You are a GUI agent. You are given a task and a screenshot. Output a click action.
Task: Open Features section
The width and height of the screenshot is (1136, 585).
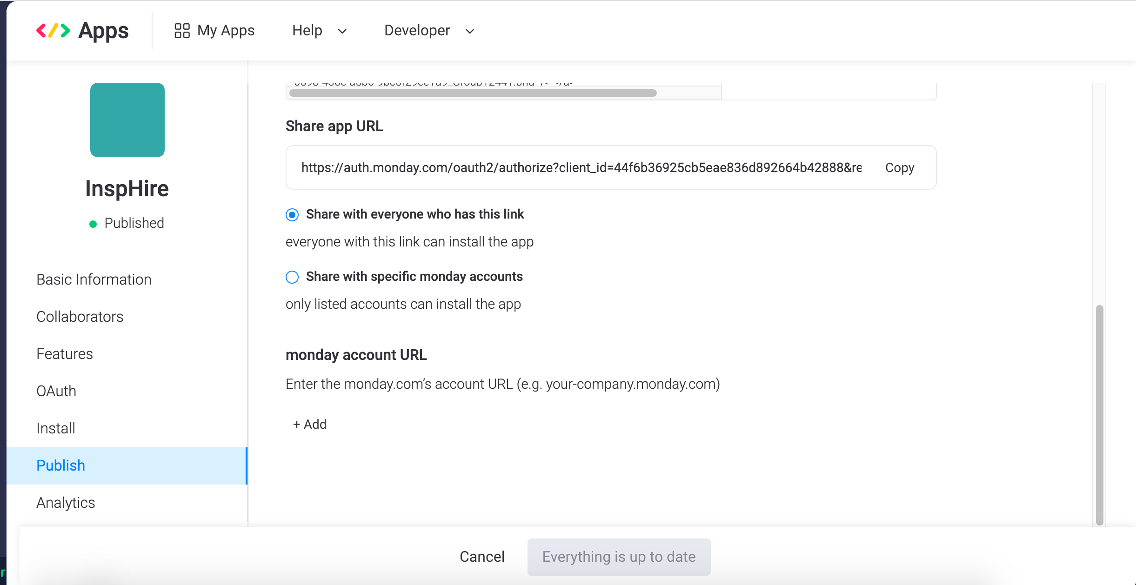tap(65, 354)
